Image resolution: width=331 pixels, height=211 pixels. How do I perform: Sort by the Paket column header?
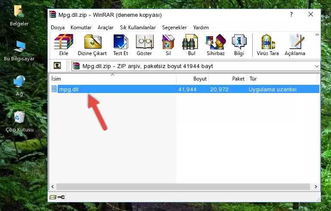tap(228, 78)
